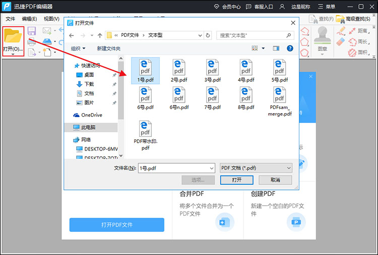Image resolution: width=378 pixels, height=255 pixels.
Task: Click the new blank document icon
Action: tap(47, 52)
